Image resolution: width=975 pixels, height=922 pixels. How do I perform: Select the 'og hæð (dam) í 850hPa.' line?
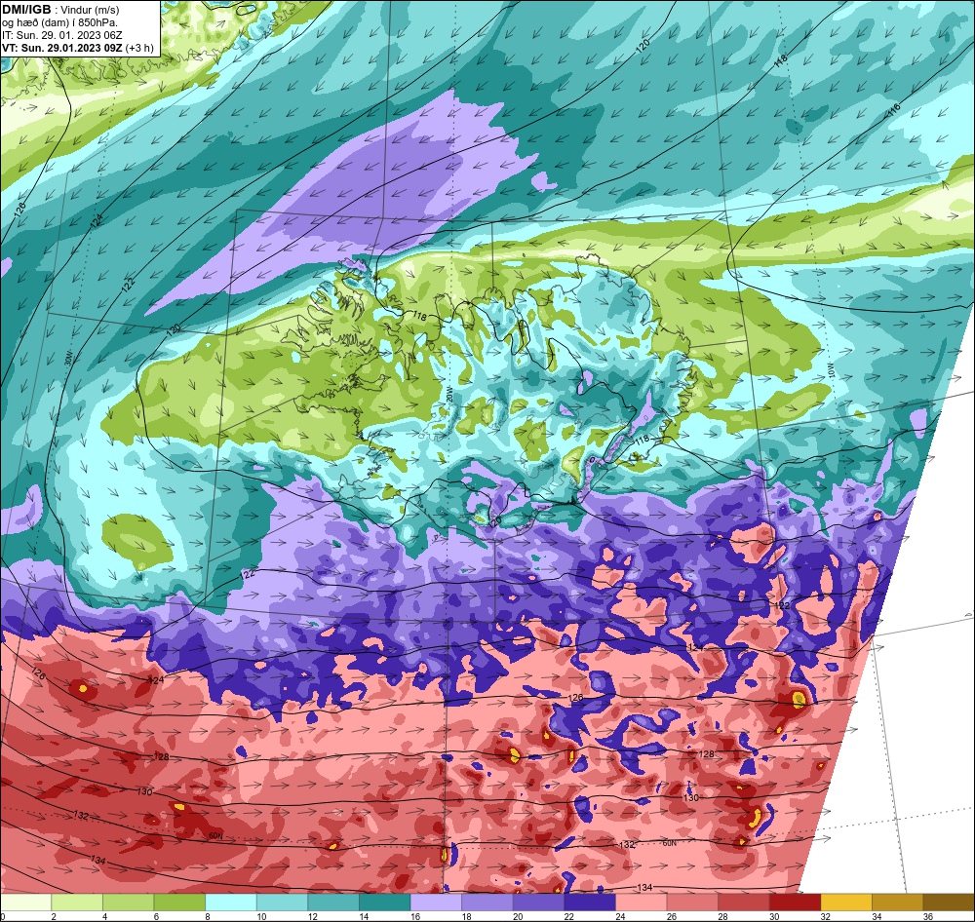click(59, 22)
